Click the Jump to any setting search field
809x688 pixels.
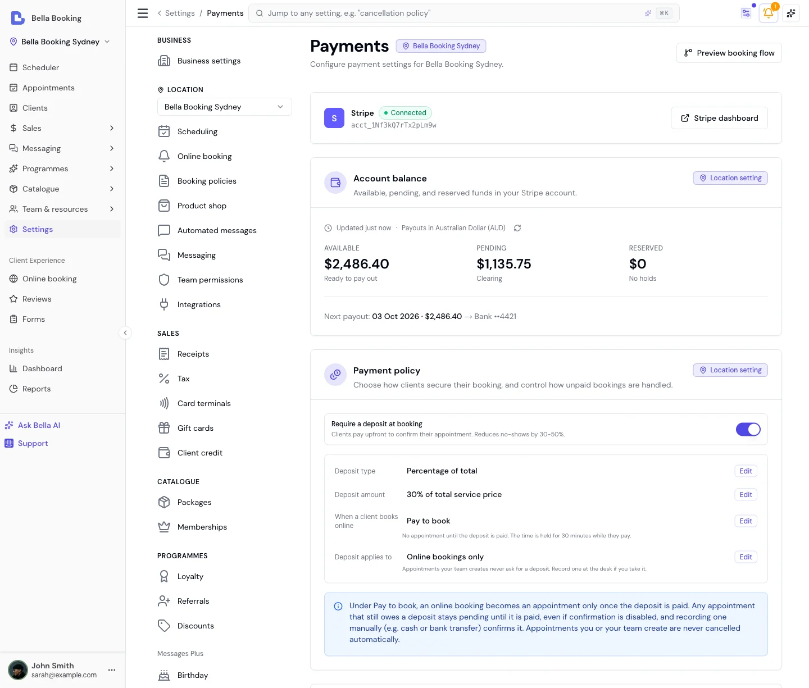(464, 13)
